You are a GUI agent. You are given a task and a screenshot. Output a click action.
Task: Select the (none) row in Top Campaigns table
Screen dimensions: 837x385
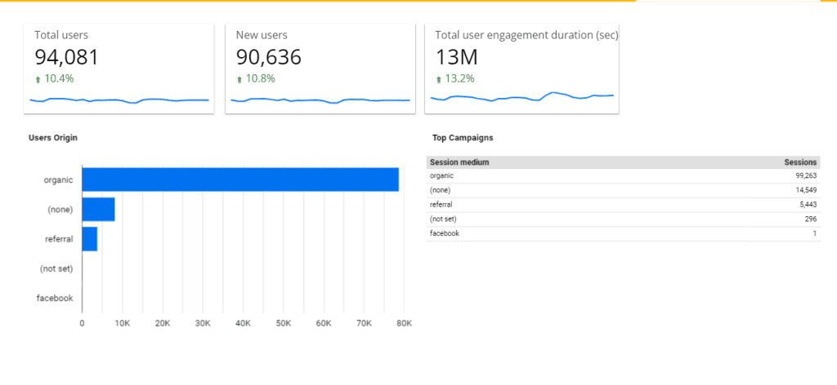click(621, 190)
